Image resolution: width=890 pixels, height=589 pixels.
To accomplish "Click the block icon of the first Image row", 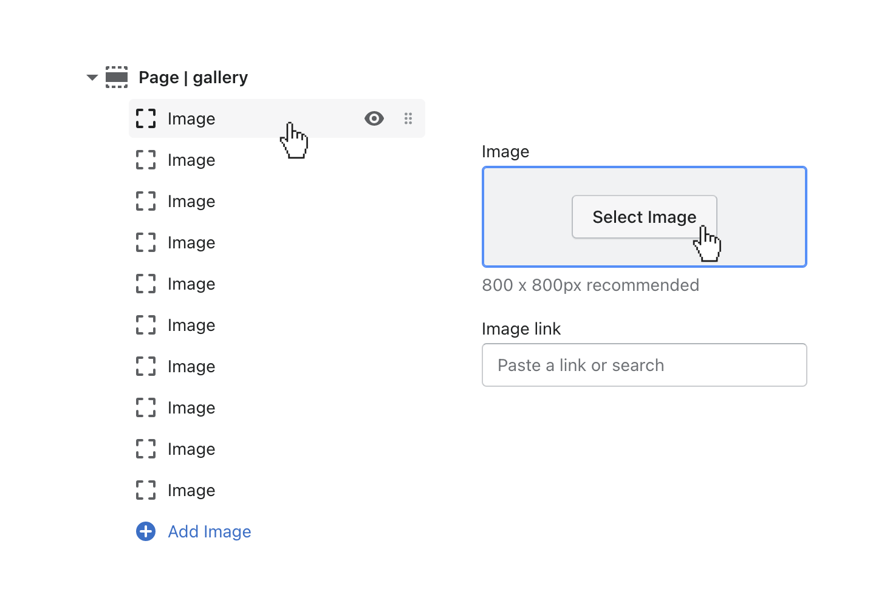I will pyautogui.click(x=146, y=119).
